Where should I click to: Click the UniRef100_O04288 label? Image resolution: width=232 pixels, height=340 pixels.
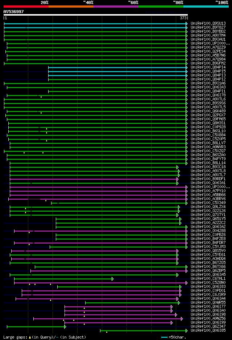[208, 231]
